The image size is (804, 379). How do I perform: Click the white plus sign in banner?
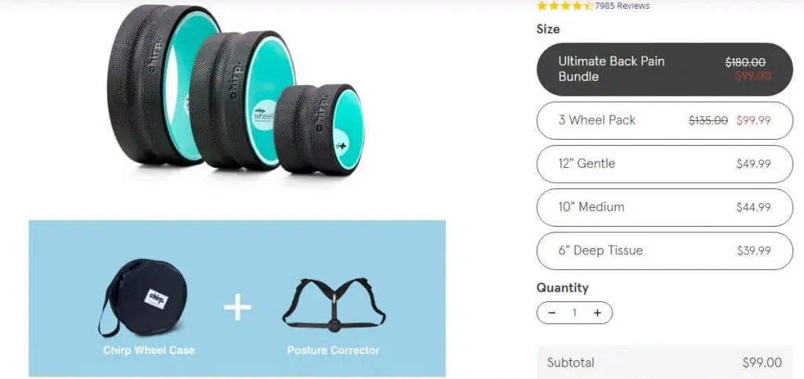click(x=237, y=308)
